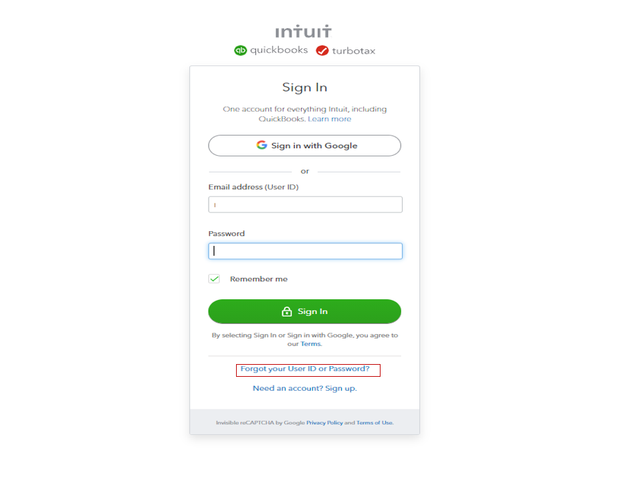
Task: Toggle the Remember me checkbox
Action: tap(214, 279)
